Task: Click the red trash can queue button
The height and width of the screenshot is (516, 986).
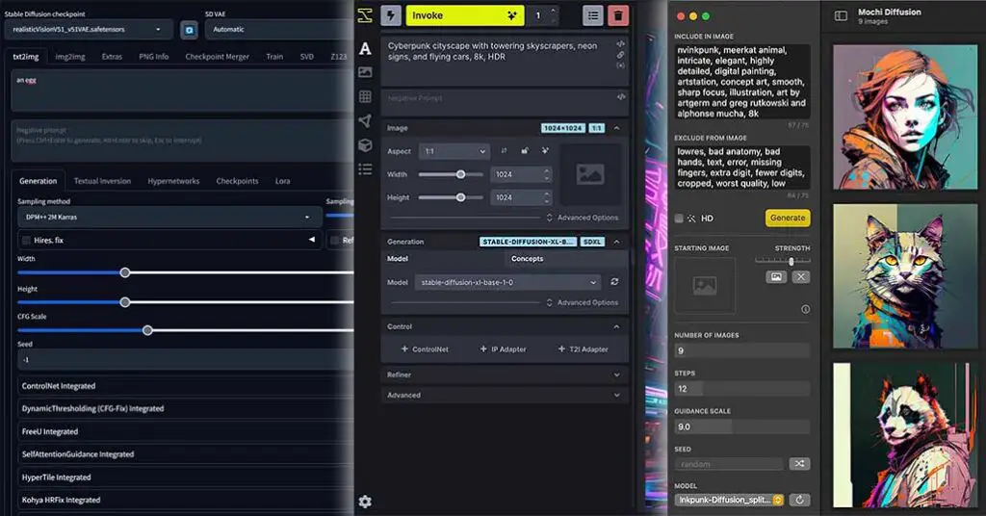Action: click(x=618, y=15)
